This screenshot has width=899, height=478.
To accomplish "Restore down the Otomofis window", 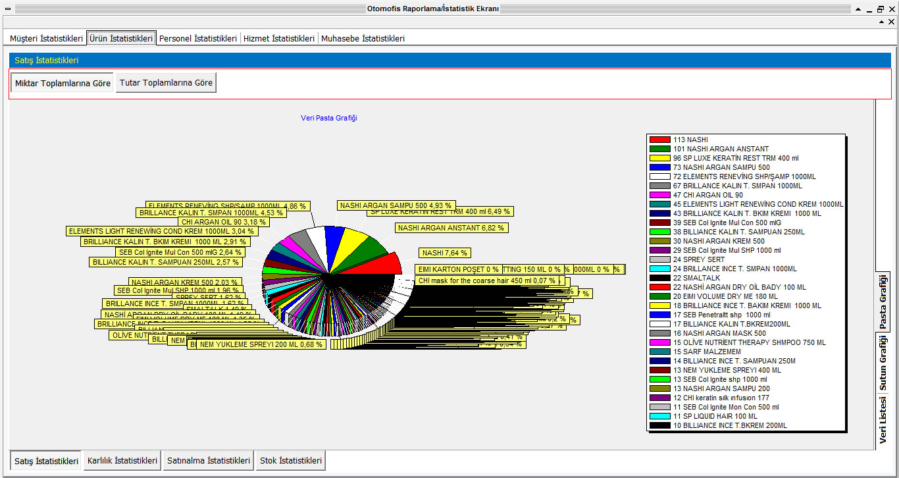I will pyautogui.click(x=881, y=9).
